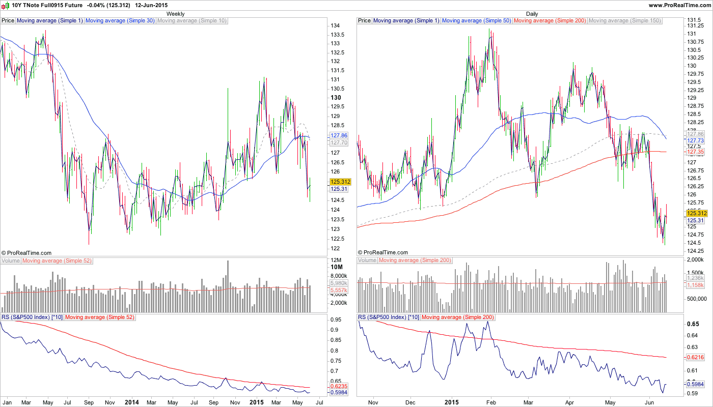Click the 2015 label on the Weekly time axis
The width and height of the screenshot is (713, 407).
(x=257, y=402)
